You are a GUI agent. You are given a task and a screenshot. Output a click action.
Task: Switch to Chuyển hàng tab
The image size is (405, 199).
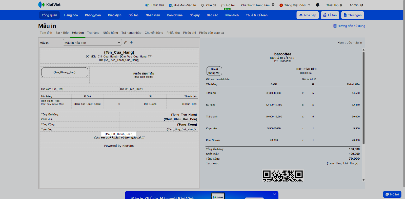pyautogui.click(x=154, y=33)
